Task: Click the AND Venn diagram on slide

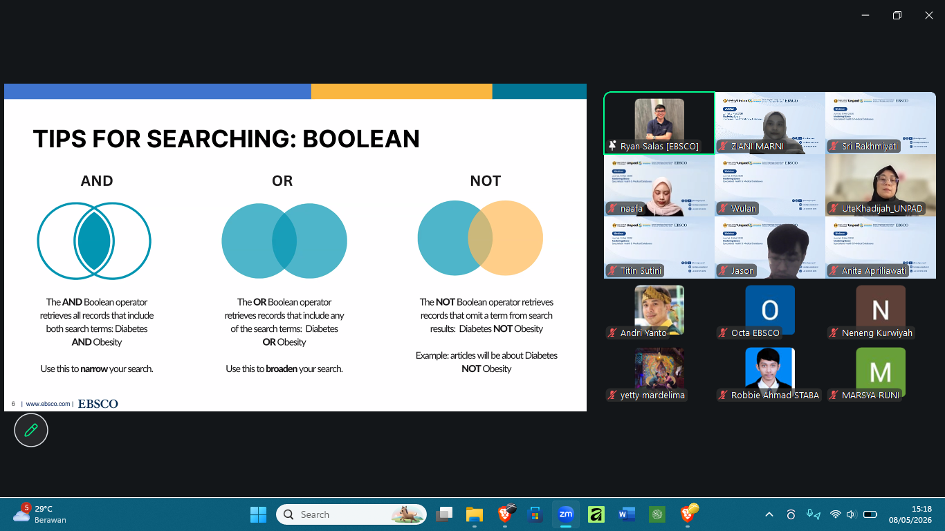Action: point(94,241)
